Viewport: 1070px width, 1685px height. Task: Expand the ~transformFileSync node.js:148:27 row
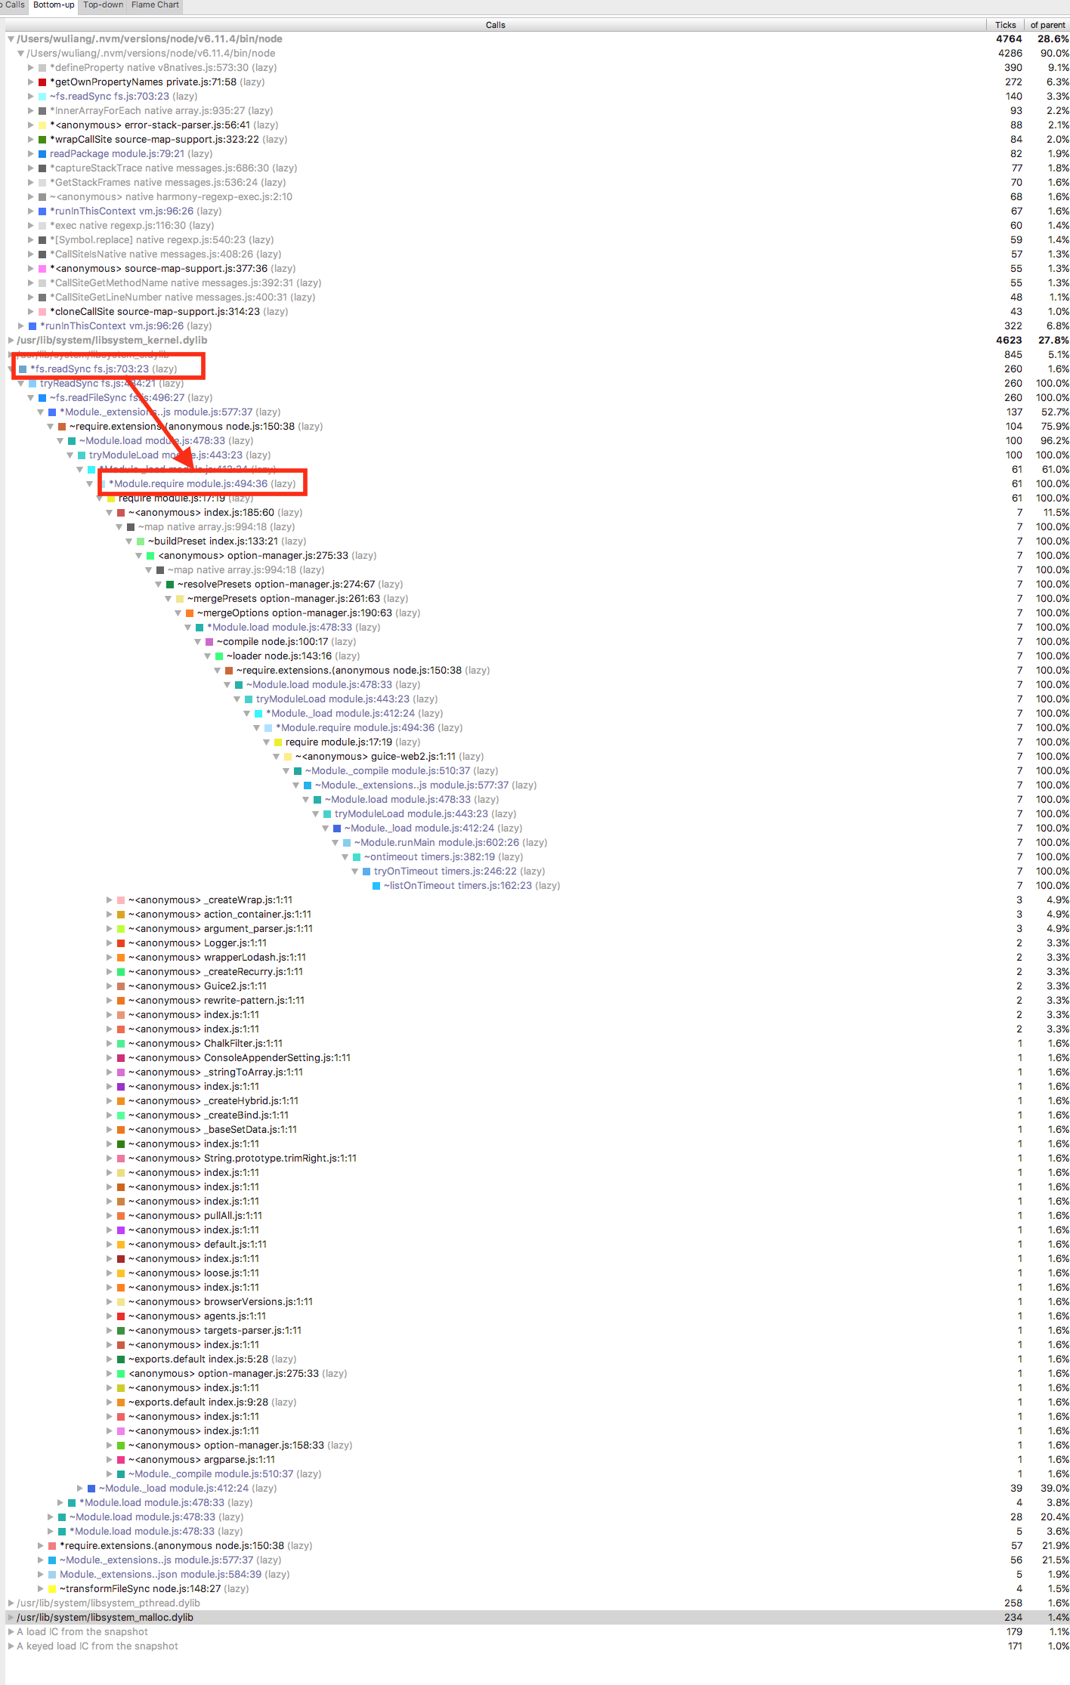41,1589
